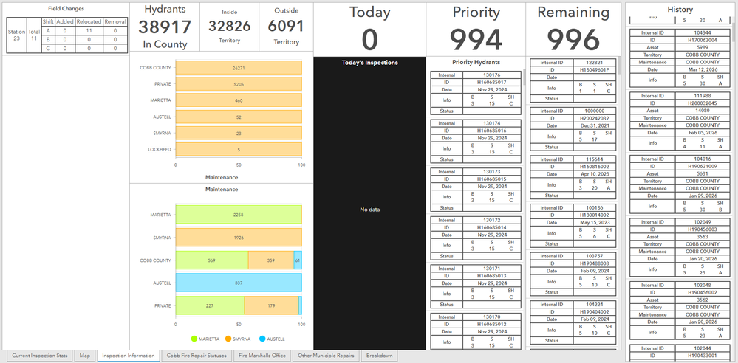Click history asset value 14080
The width and height of the screenshot is (738, 363).
[702, 111]
